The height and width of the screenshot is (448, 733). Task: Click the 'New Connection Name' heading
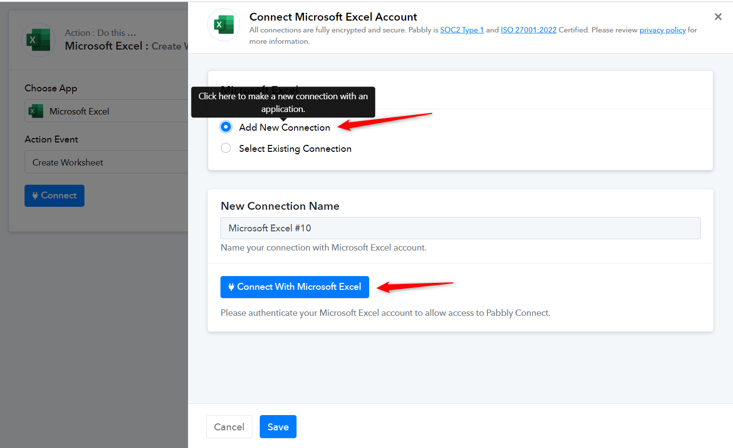coord(280,206)
